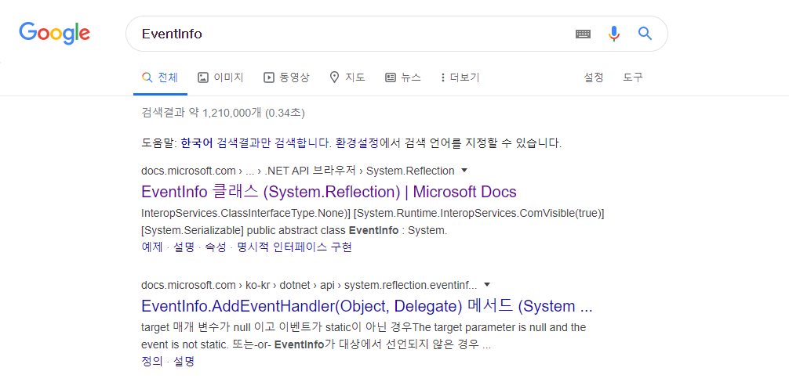The image size is (789, 382).
Task: Open 명시적 인터페이스 구현 sitelink
Action: pyautogui.click(x=294, y=247)
